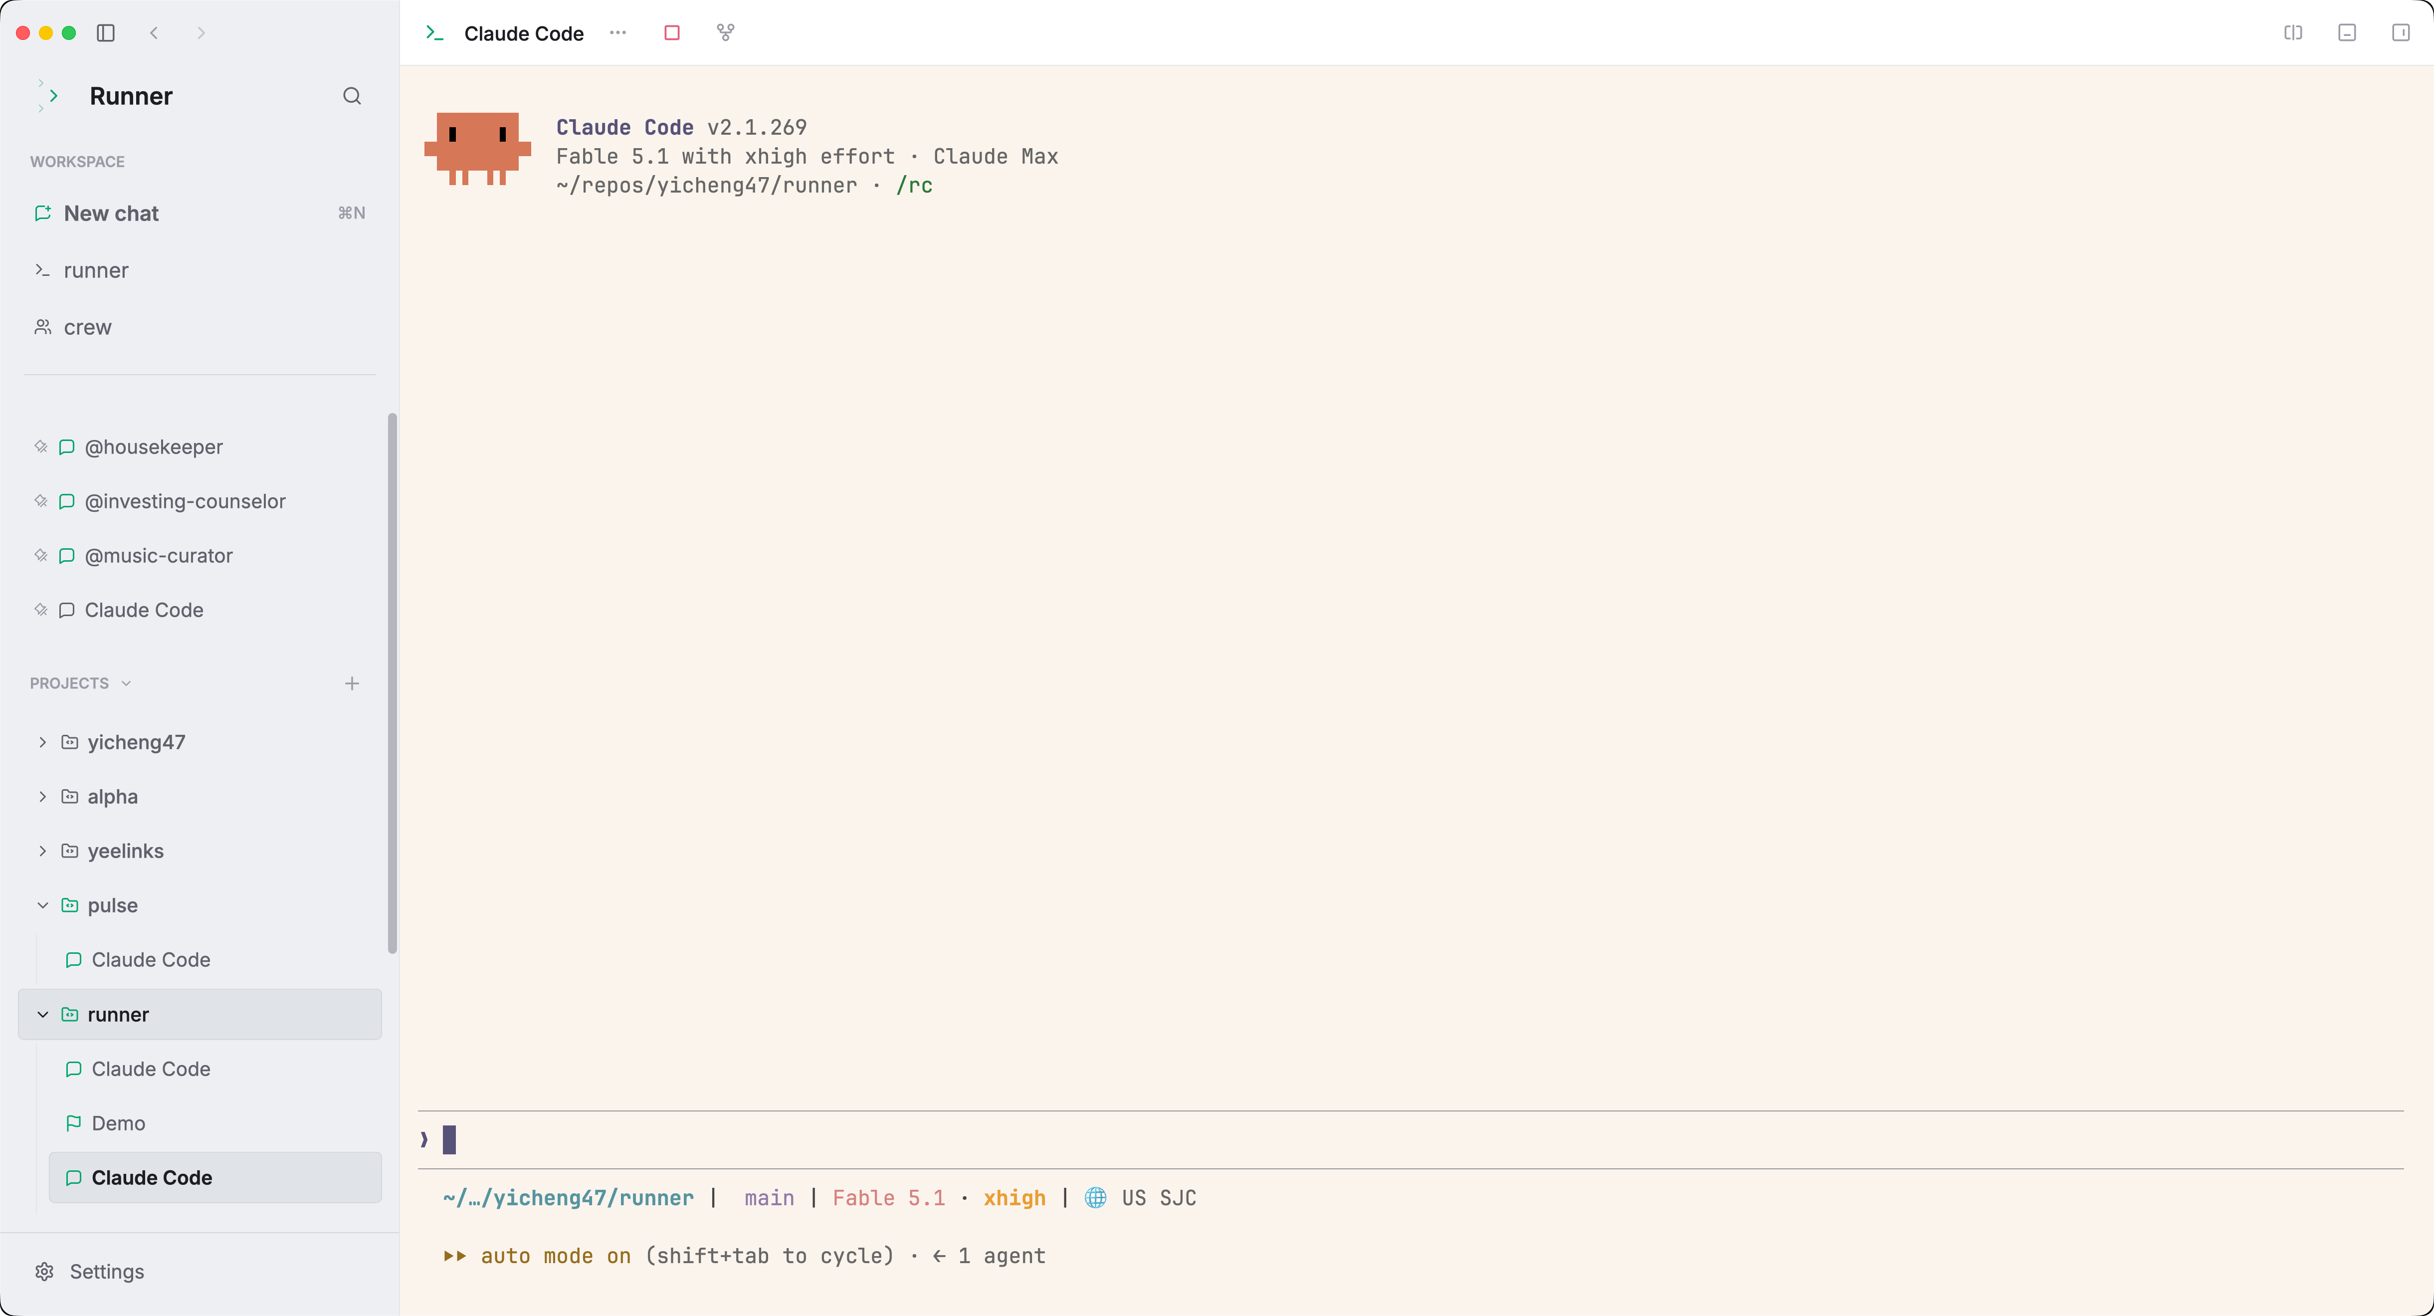The height and width of the screenshot is (1316, 2434).
Task: Click the pin icon beside @housekeeper
Action: tap(40, 447)
